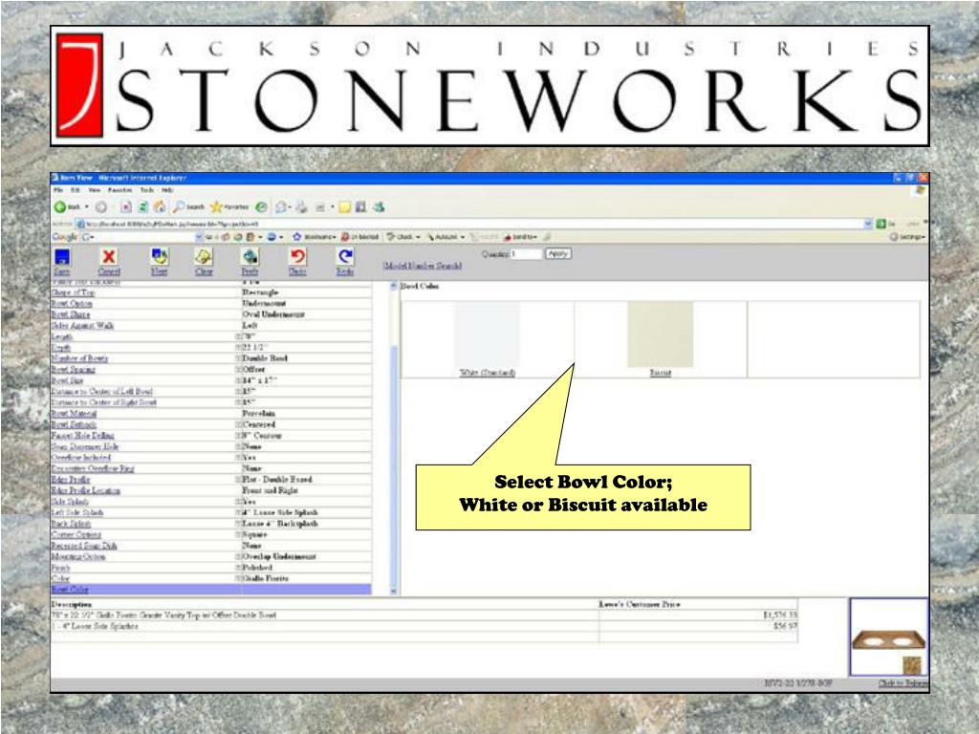Viewport: 979px width, 734px height.
Task: Click the View icon in the app toolbar
Action: (x=160, y=256)
